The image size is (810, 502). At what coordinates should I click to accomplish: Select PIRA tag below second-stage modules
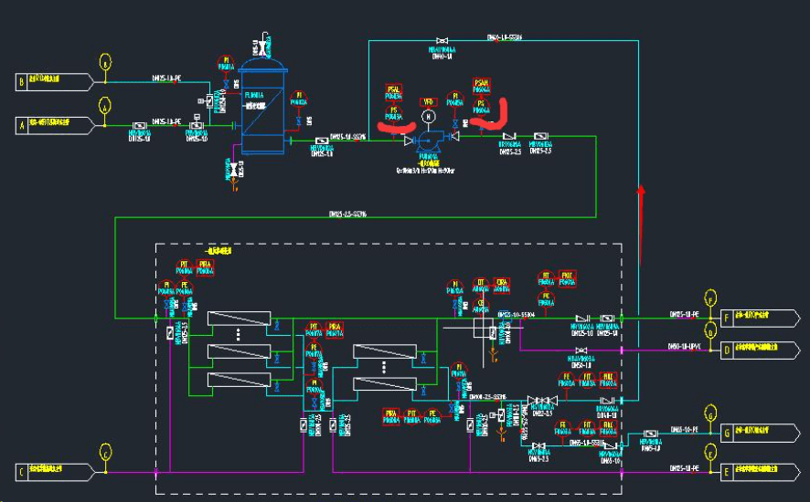click(x=391, y=417)
